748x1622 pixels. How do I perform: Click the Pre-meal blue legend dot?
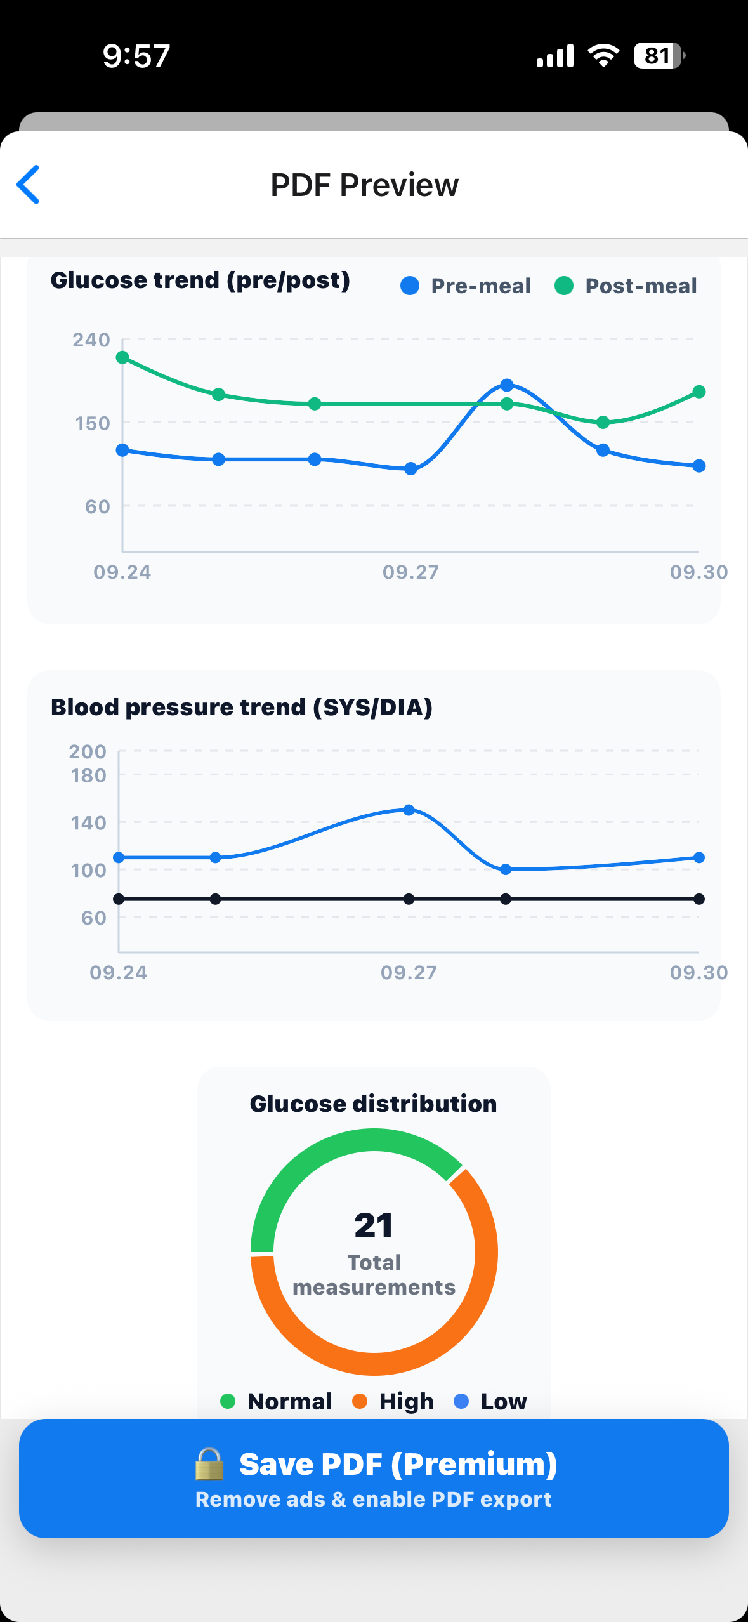click(410, 286)
